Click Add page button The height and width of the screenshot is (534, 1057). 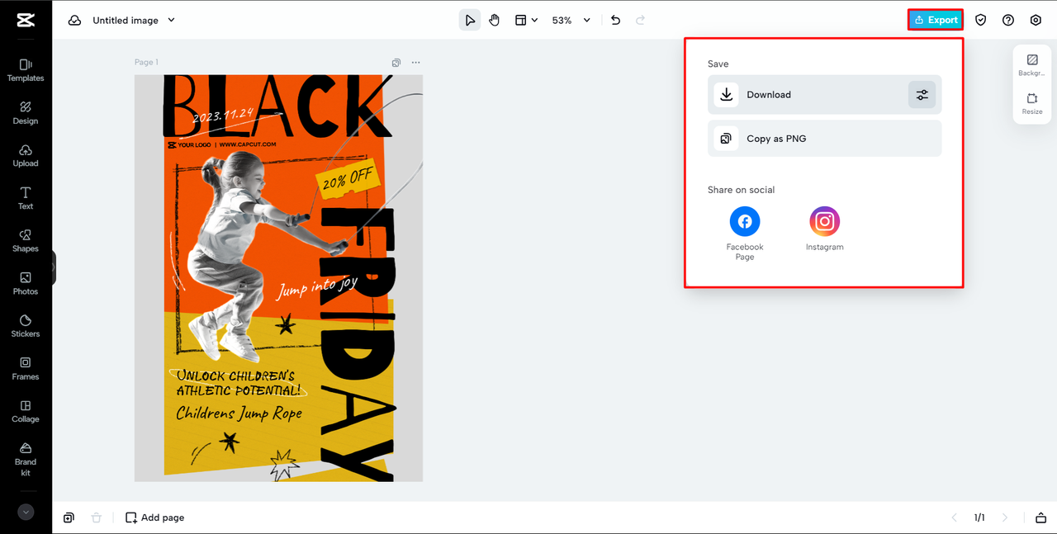pyautogui.click(x=154, y=517)
